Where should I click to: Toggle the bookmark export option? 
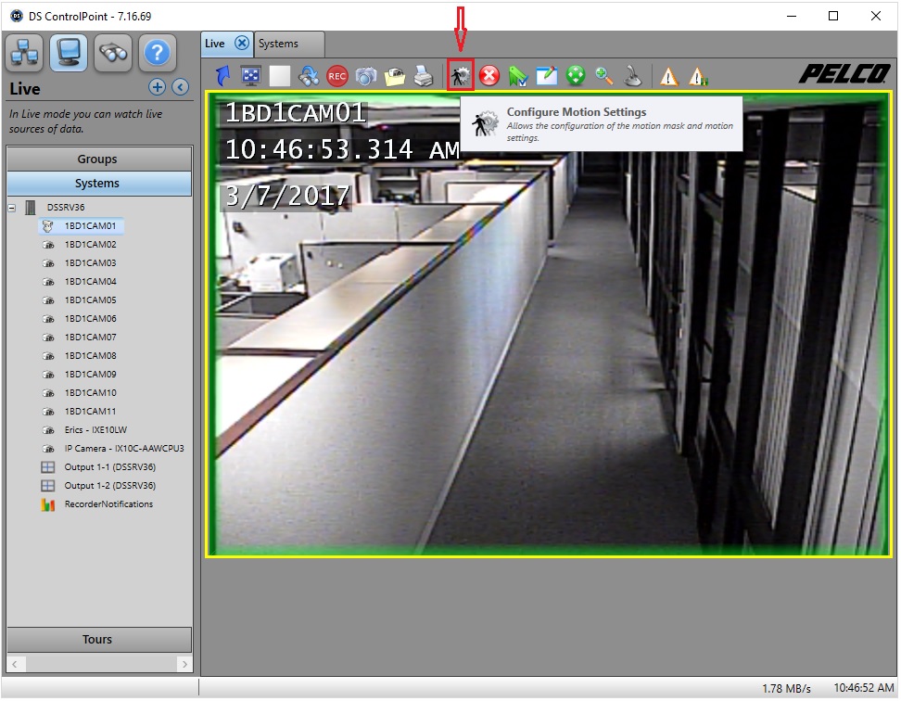pos(518,76)
